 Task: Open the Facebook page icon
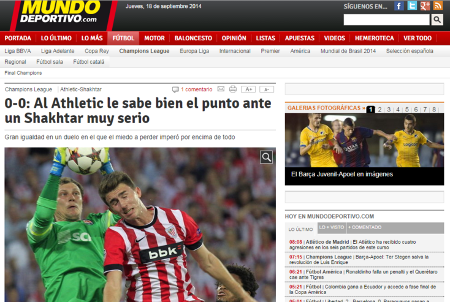point(399,6)
